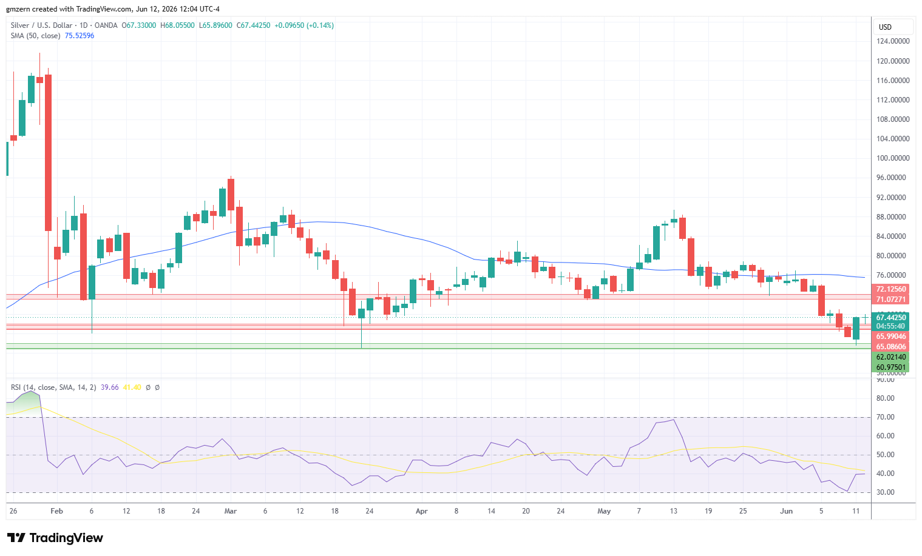
Task: Click the green 62.02140 price label
Action: [x=891, y=357]
